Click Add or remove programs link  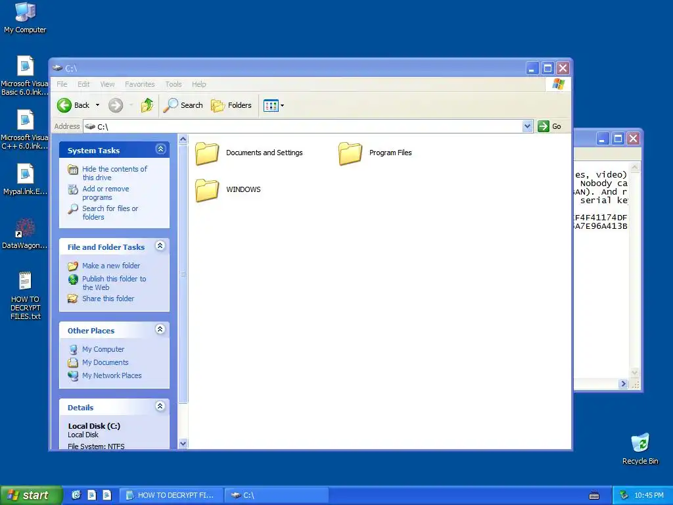coord(106,193)
